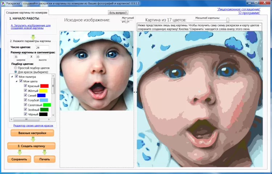Click the 'Есть вопрос?' tab button
This screenshot has height=174, width=272.
coord(118,12)
